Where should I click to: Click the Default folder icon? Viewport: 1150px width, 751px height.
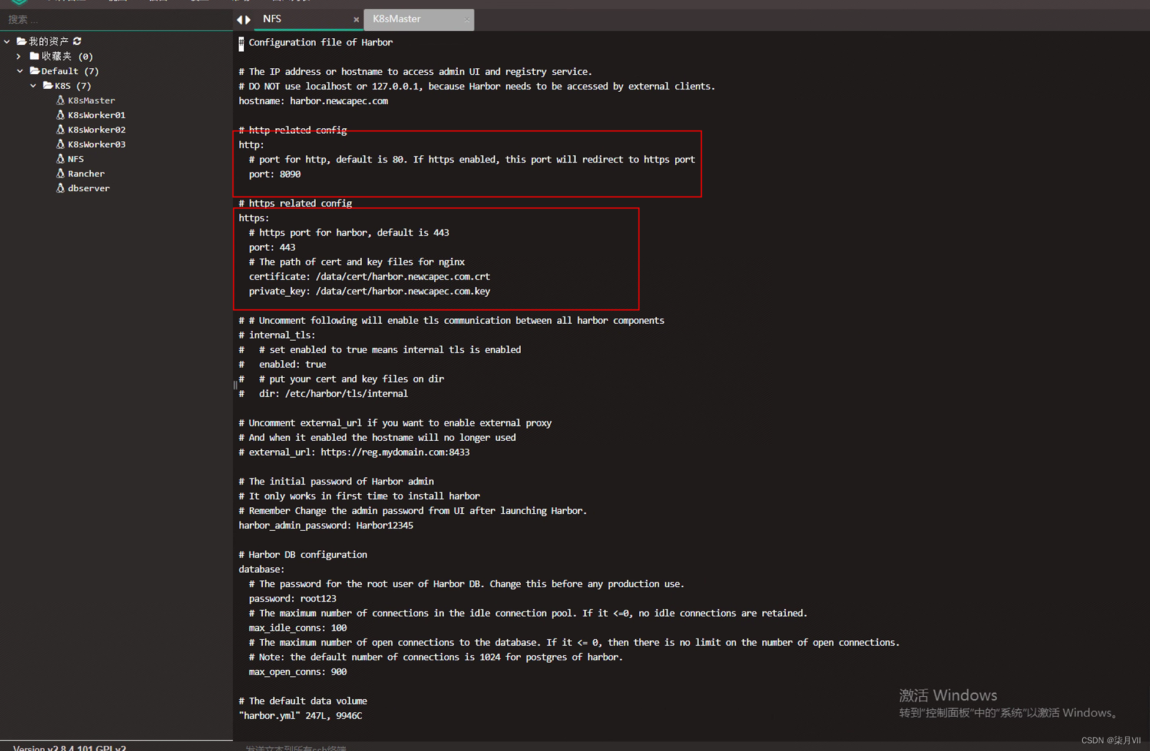click(35, 71)
